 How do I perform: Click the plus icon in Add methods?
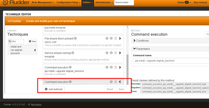pyautogui.click(x=46, y=89)
